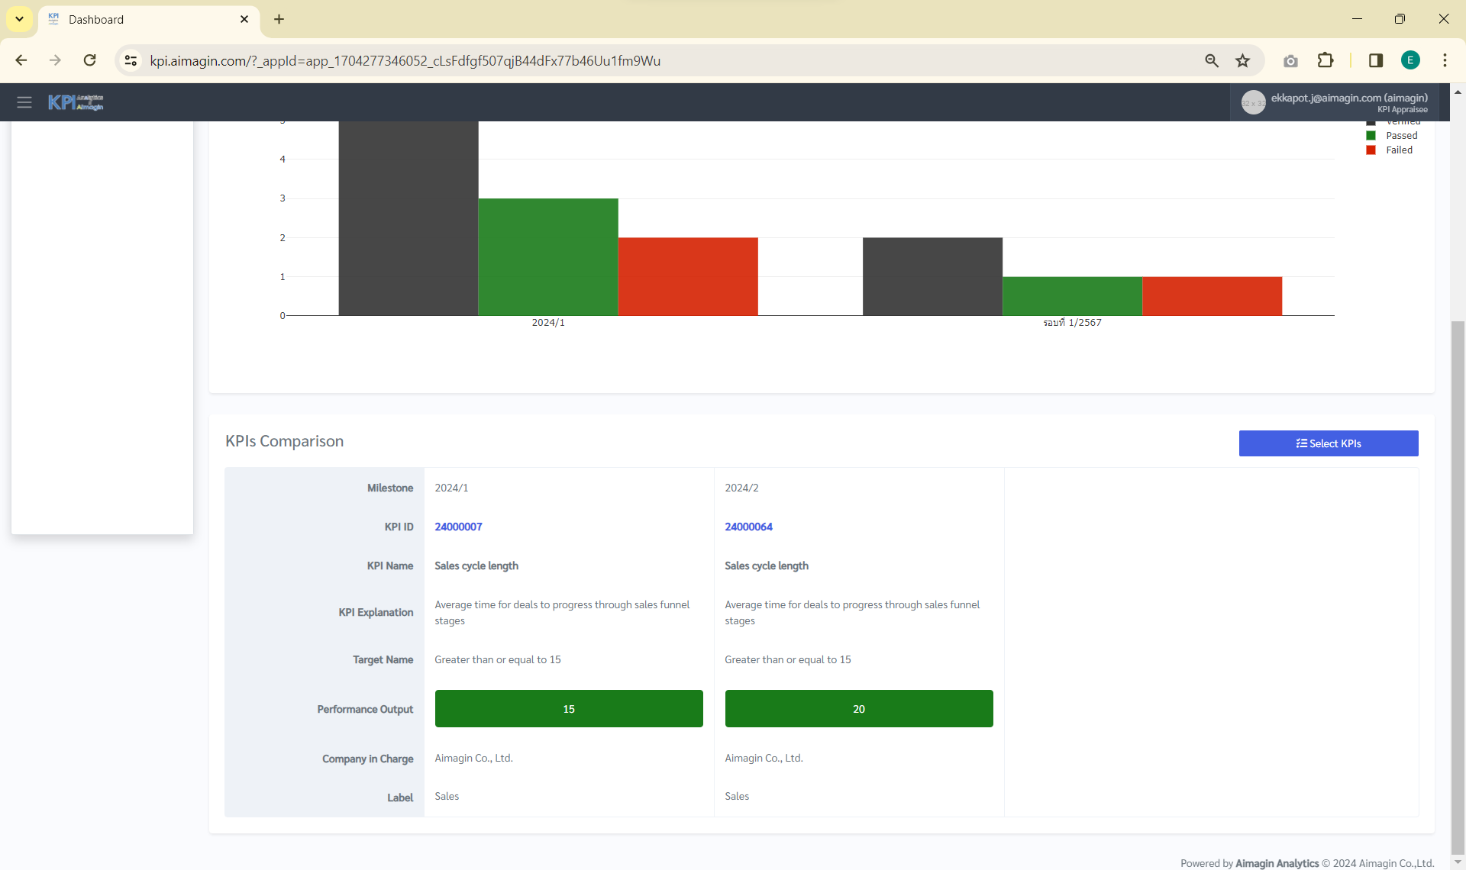Click the red Failed bar for 2024/1
This screenshot has width=1466, height=870.
tap(688, 276)
